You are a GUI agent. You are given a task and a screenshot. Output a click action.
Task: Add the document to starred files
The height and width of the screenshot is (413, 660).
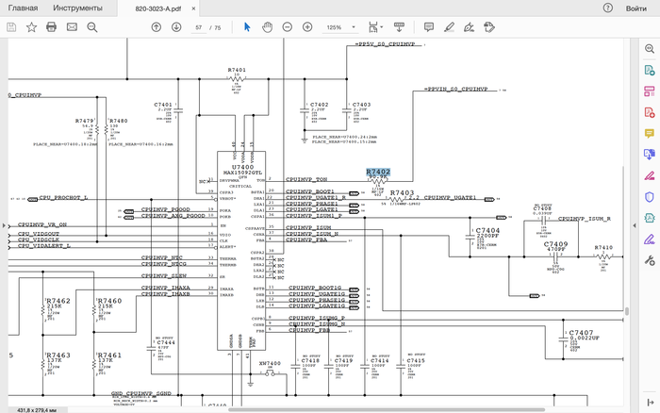(30, 27)
